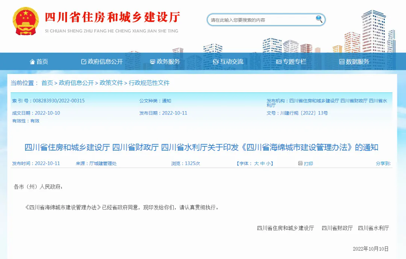Click the chart icon beside 数据服务
Screen dimensions: 406x259
click(342, 62)
